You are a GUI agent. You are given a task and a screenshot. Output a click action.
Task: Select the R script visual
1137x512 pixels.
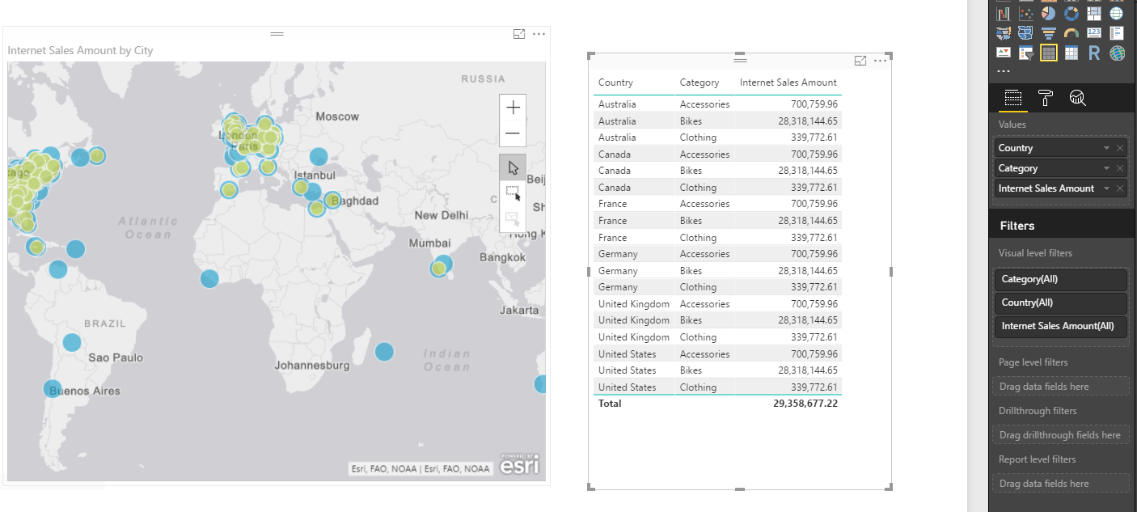tap(1094, 53)
